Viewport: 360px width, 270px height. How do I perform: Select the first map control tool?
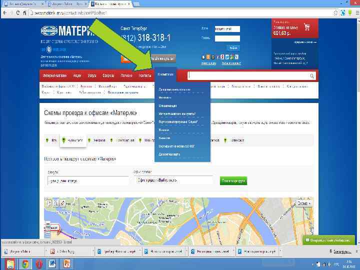tap(48, 203)
